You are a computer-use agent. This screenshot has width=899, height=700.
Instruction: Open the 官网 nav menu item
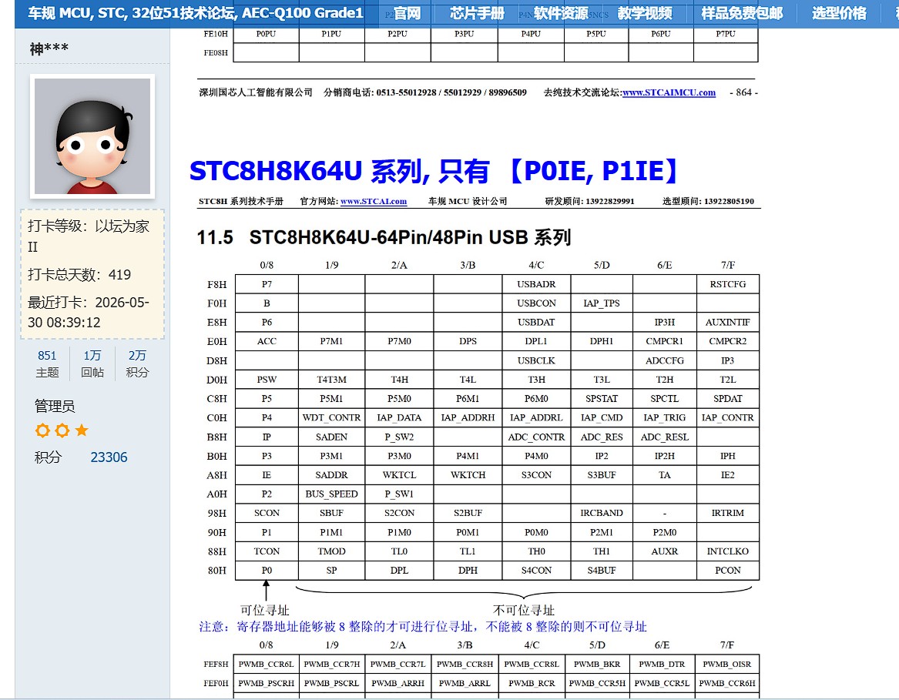point(407,13)
